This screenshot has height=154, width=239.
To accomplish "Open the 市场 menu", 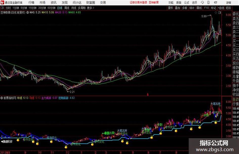I will (42, 3).
